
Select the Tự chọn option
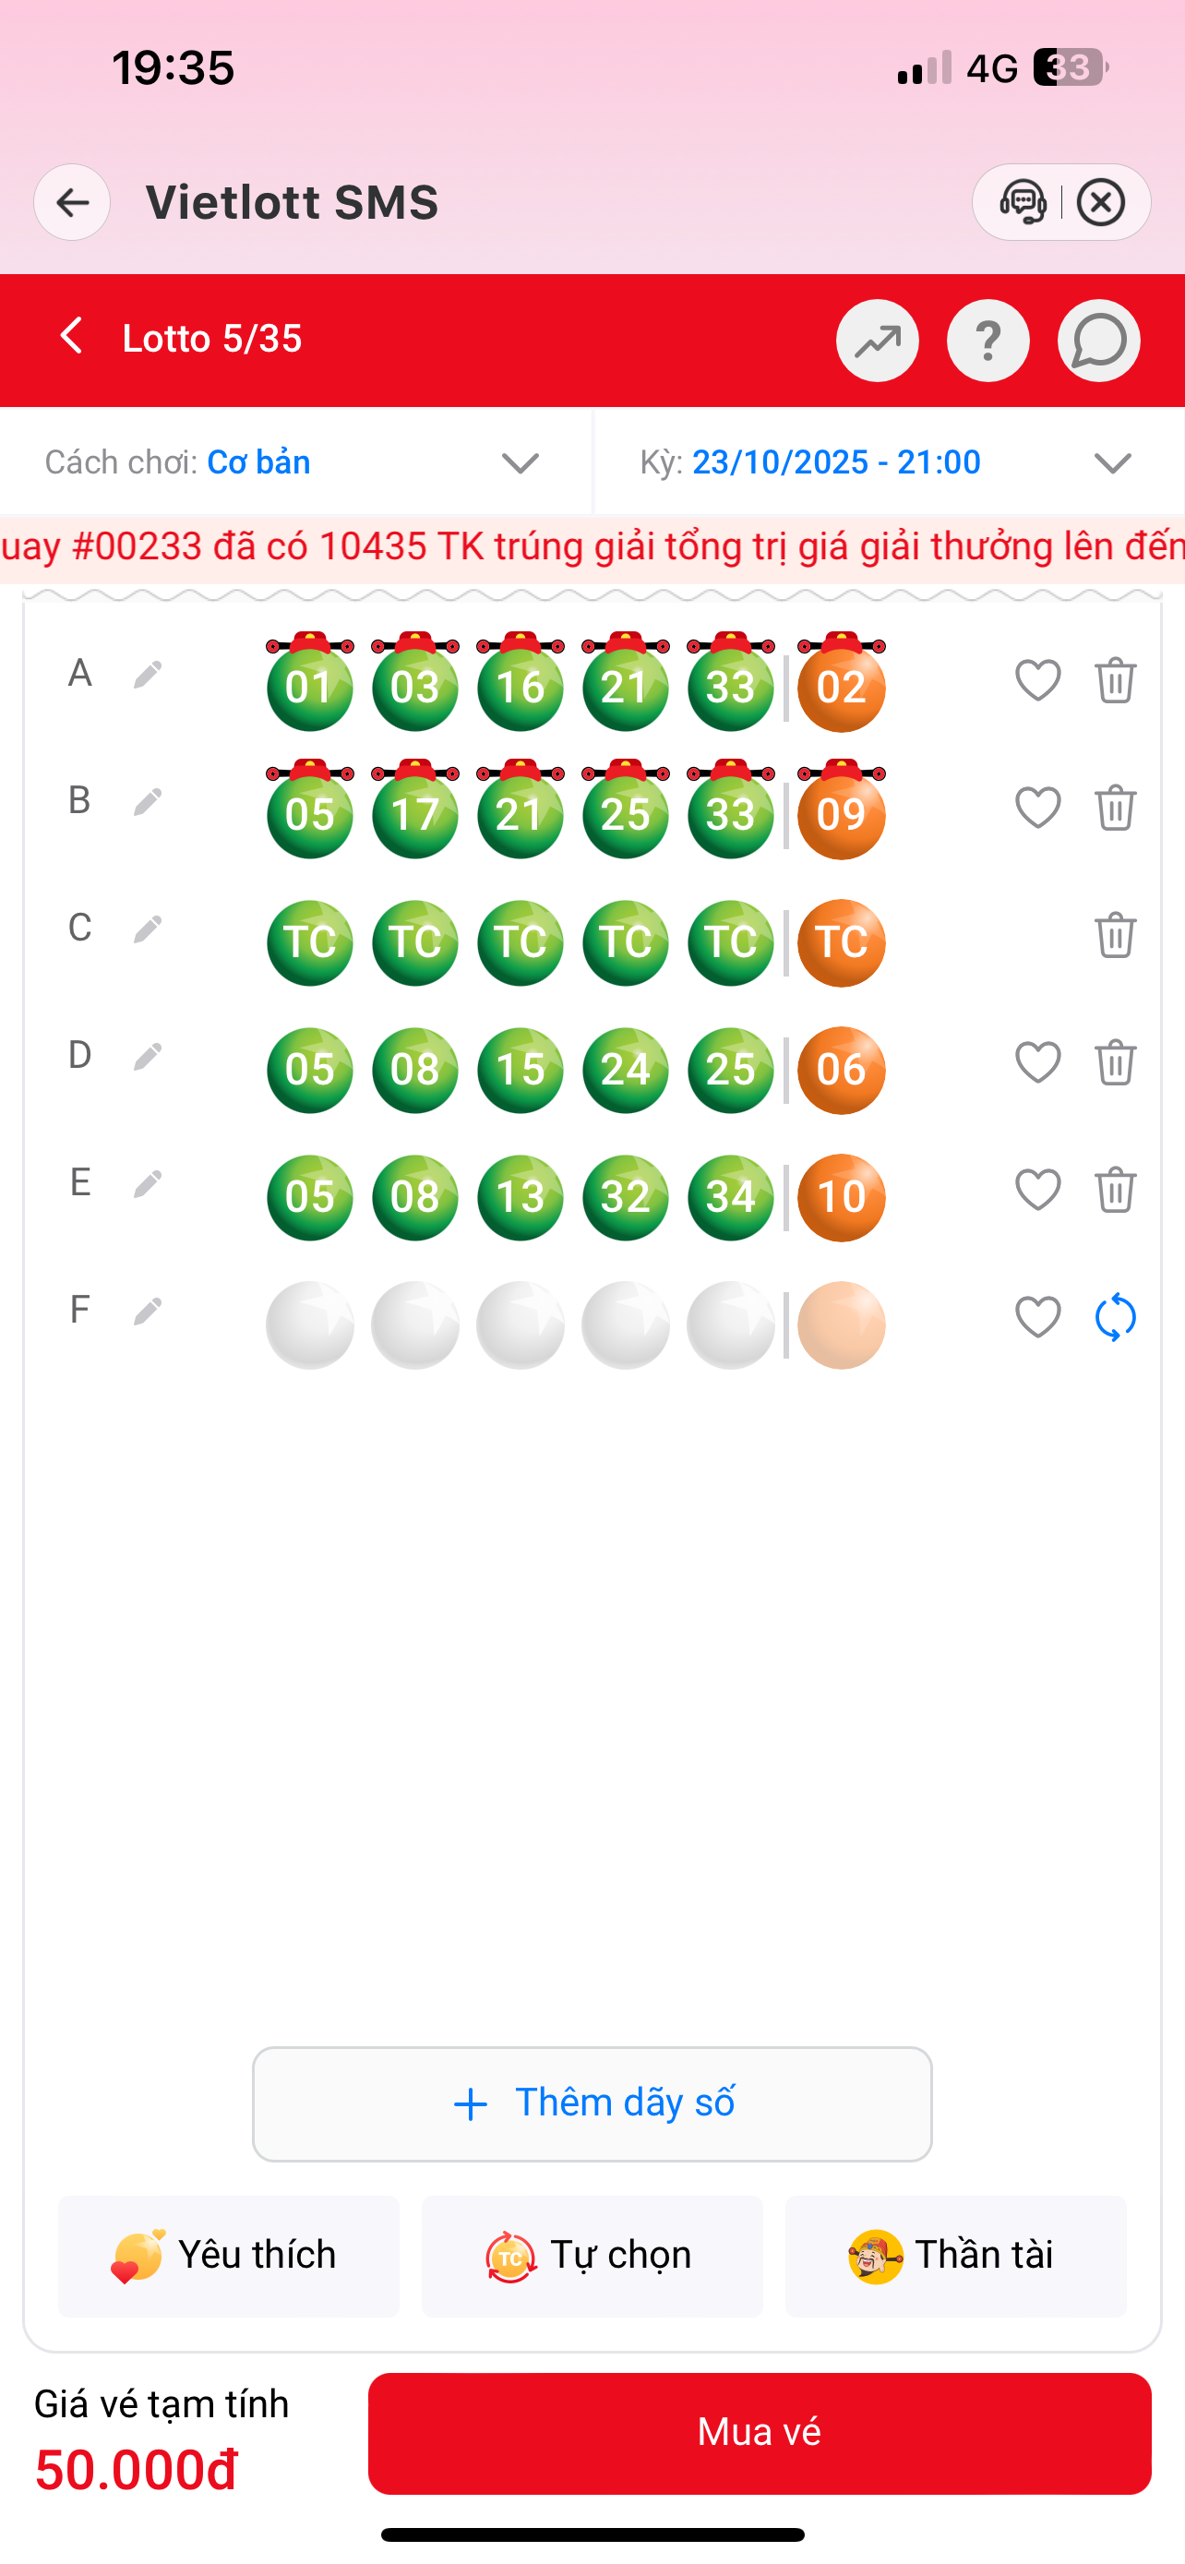[592, 2256]
